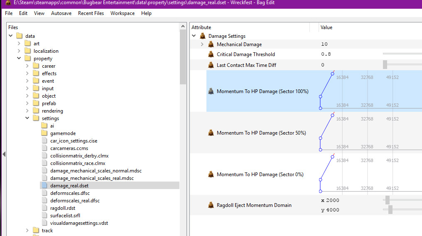Open the Help menu

146,13
